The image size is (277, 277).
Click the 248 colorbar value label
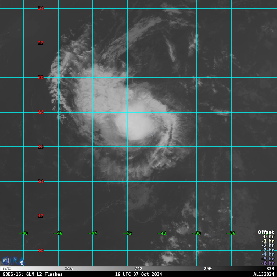[x=138, y=269]
